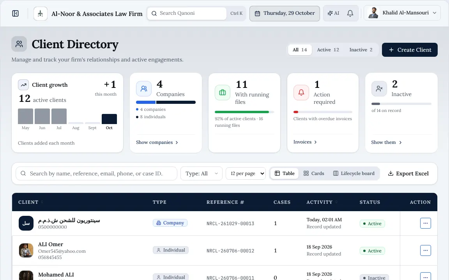
Task: Click the Ctrl K shortcut hint
Action: [236, 14]
